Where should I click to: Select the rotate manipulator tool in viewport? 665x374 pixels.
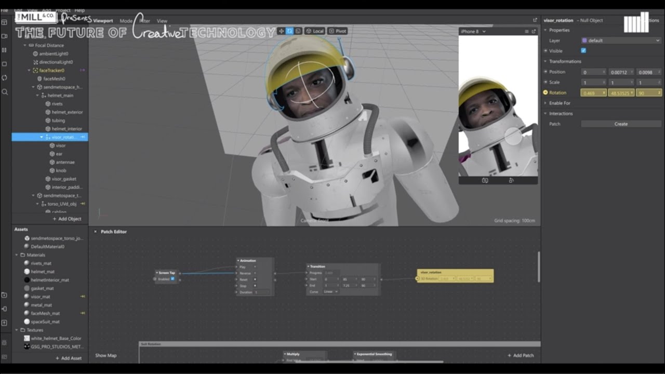(290, 31)
